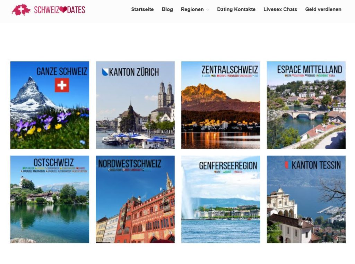The width and height of the screenshot is (355, 264).
Task: Click the heart in the Schweiz Dates logo
Action: point(63,10)
